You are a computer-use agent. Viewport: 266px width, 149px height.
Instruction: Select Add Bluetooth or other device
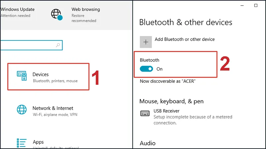pos(185,39)
